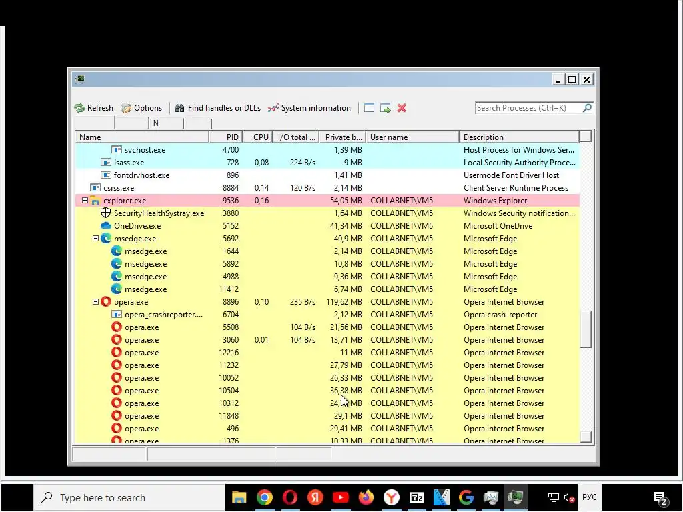
Task: Collapse the opera.exe 8896 tree node
Action: [95, 302]
